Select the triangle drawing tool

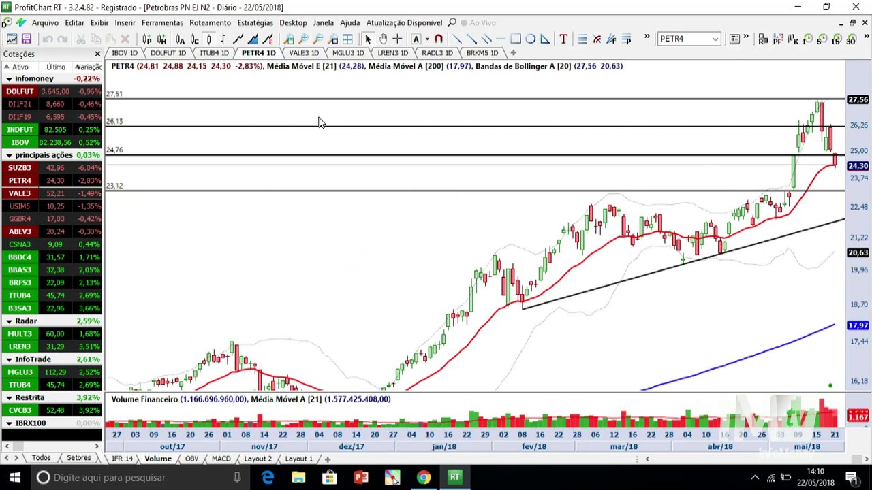pos(545,39)
